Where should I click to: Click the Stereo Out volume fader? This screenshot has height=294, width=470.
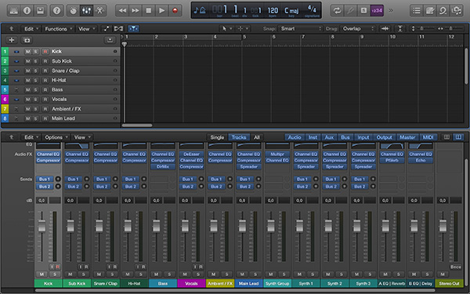[443, 226]
